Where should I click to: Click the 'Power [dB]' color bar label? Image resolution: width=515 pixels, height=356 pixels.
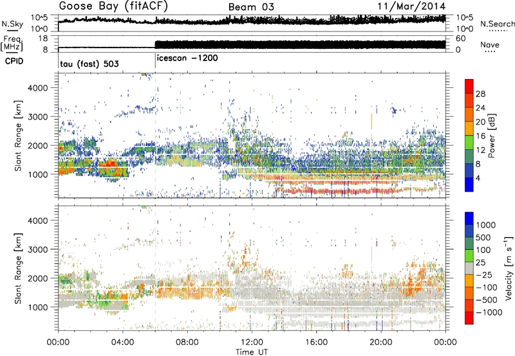(492, 136)
